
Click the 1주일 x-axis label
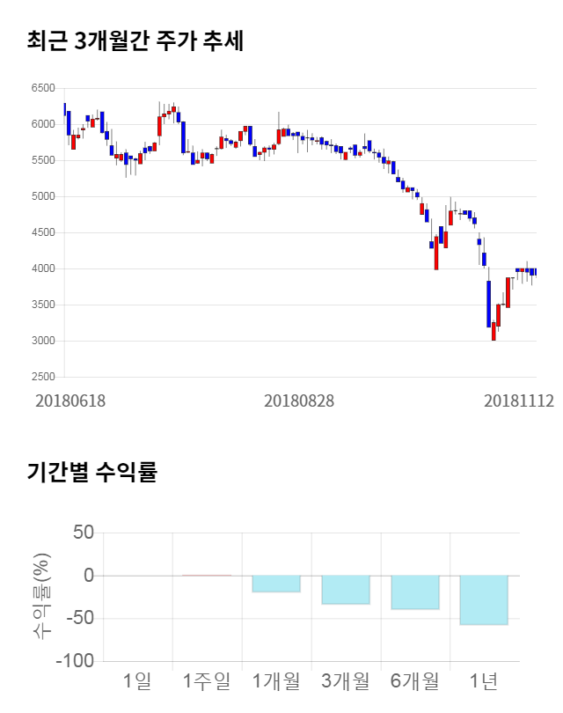[x=207, y=680]
